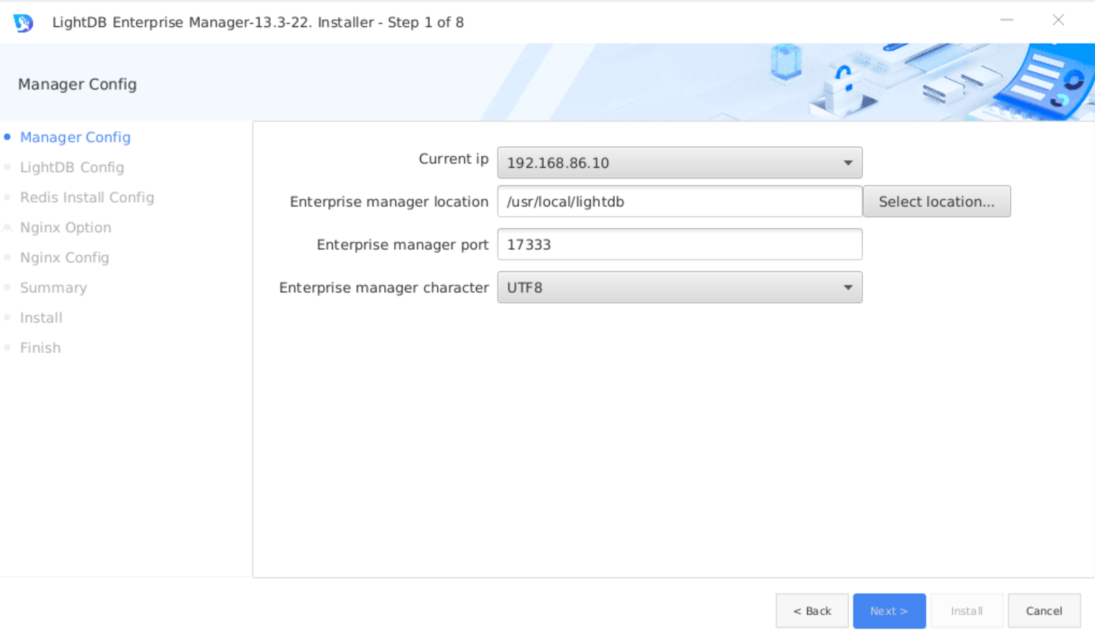Close the installer window
The width and height of the screenshot is (1095, 641).
tap(1058, 20)
